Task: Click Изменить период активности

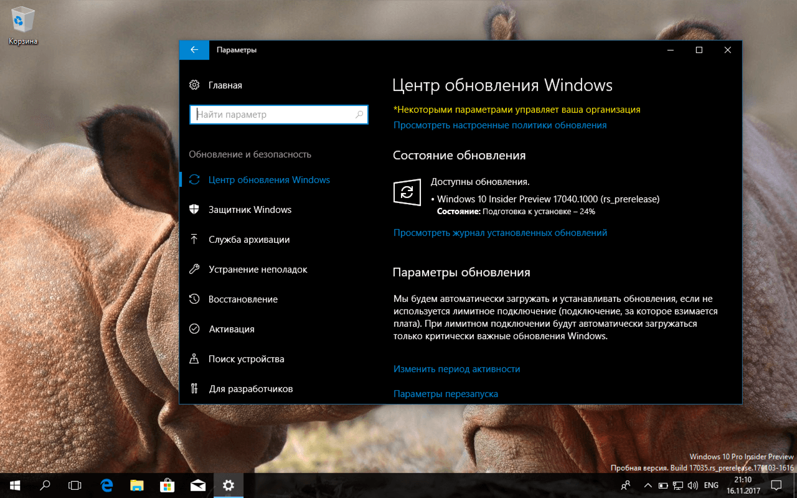Action: [456, 369]
